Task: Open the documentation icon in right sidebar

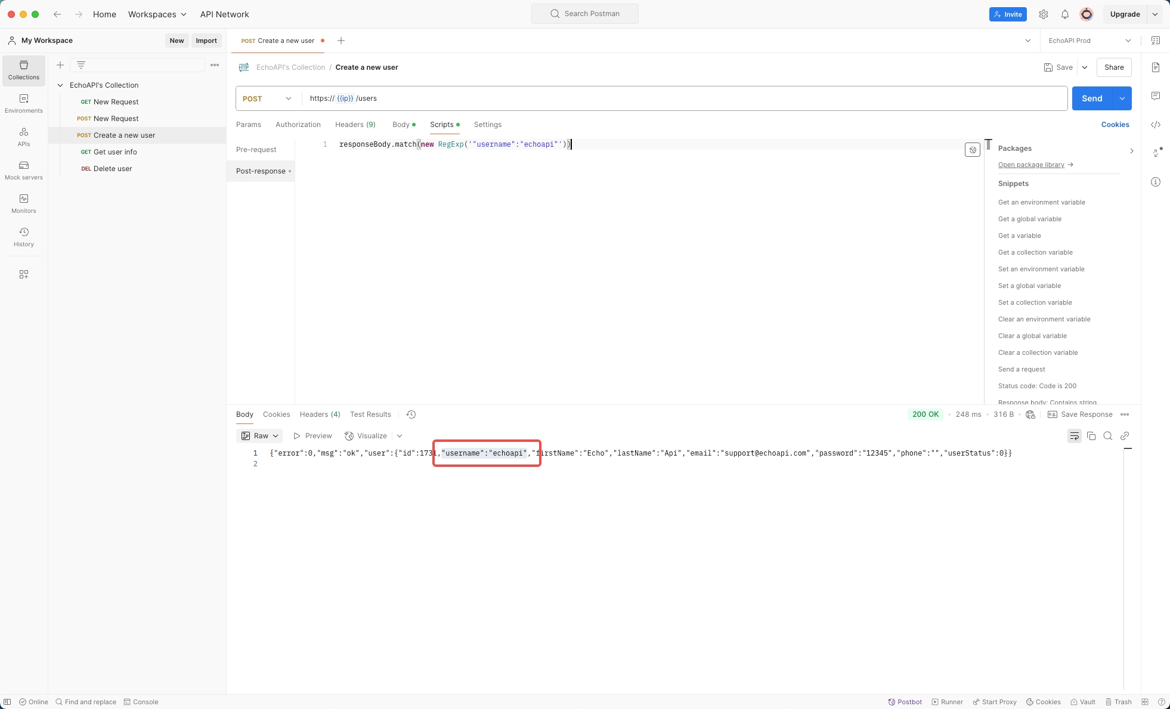Action: 1156,67
